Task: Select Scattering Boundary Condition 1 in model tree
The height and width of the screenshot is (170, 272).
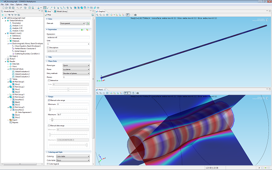Action: click(27, 54)
